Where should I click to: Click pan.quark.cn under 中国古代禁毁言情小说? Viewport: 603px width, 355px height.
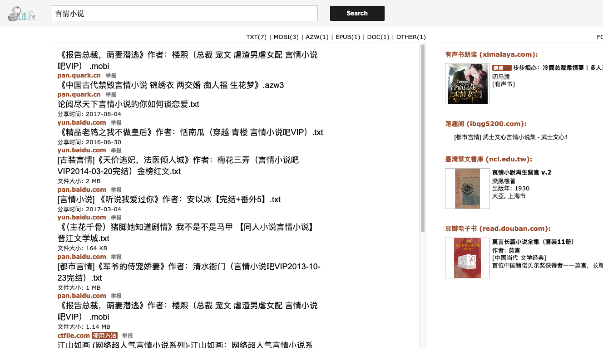pos(79,94)
